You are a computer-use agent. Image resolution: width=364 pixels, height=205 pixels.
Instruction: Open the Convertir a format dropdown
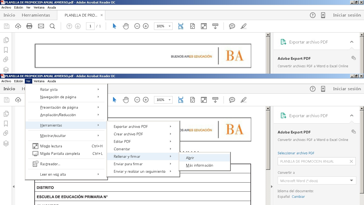(x=317, y=181)
